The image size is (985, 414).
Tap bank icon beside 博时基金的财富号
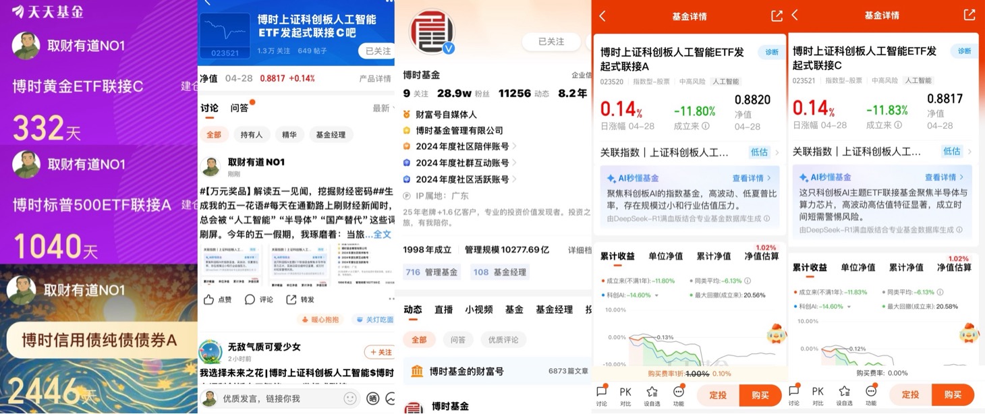(417, 372)
